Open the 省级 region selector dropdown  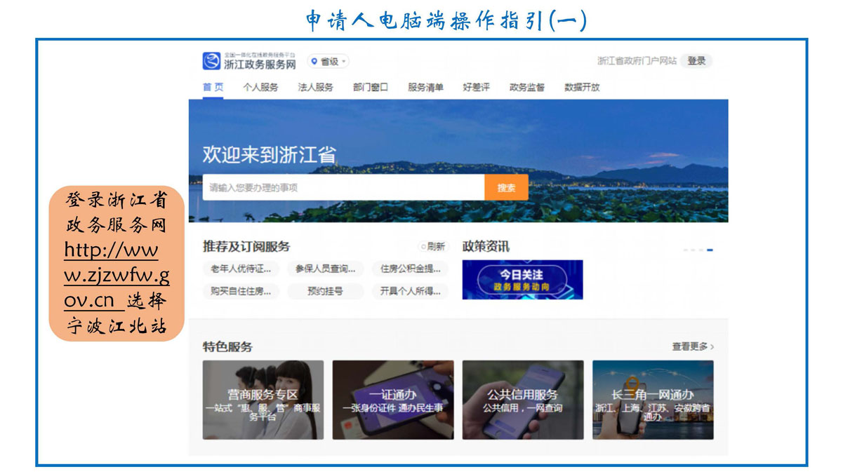pos(328,62)
